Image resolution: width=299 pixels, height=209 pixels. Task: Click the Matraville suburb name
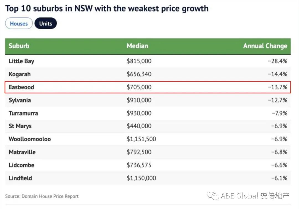pyautogui.click(x=22, y=152)
